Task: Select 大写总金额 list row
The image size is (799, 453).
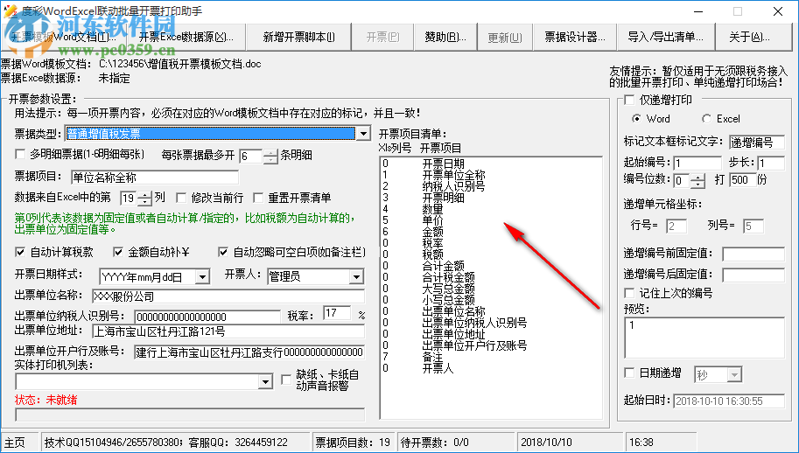Action: pyautogui.click(x=448, y=289)
